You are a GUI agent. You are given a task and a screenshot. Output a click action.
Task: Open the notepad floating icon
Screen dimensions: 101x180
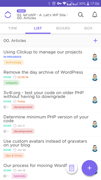[72, 168]
